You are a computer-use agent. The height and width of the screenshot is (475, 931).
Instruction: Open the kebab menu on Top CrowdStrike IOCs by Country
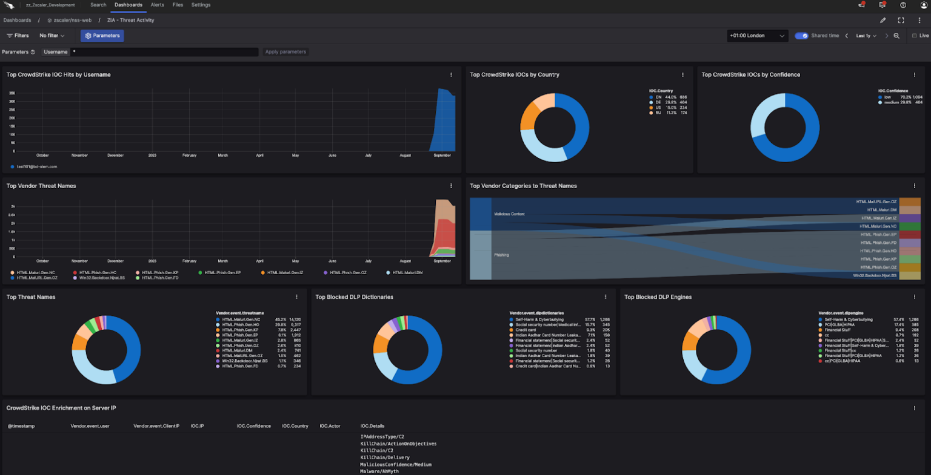(x=683, y=74)
